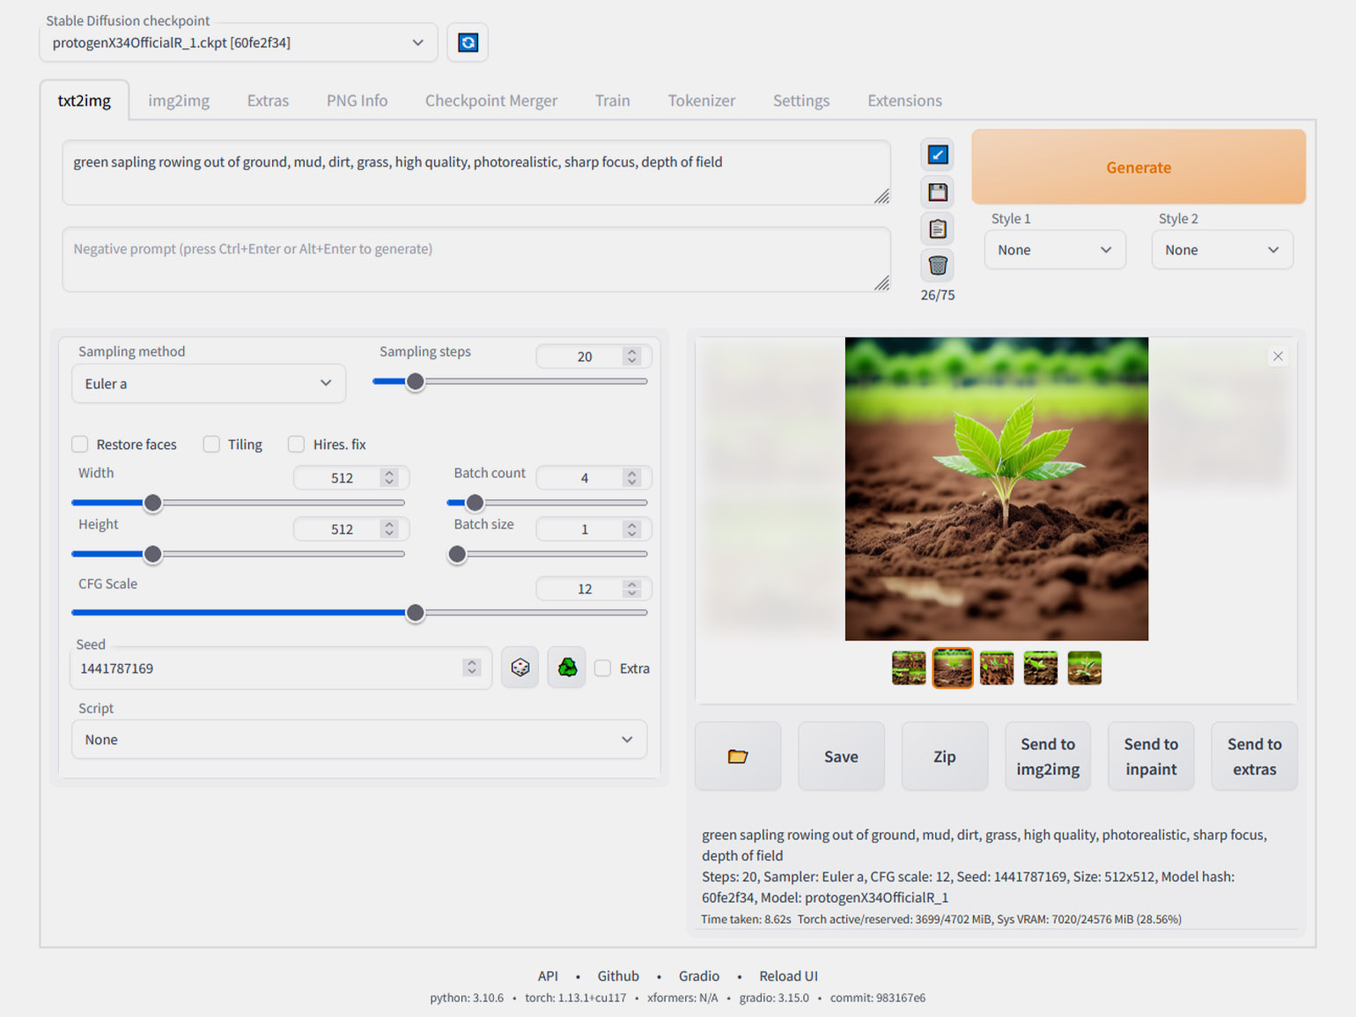Click the CFG Scale slider handle
1356x1017 pixels.
point(415,613)
